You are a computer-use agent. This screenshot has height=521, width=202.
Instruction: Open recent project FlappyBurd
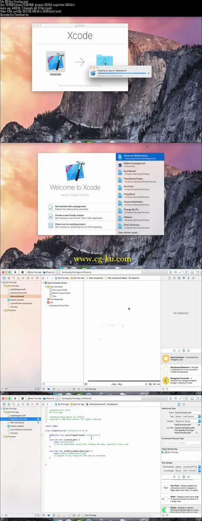[140, 195]
